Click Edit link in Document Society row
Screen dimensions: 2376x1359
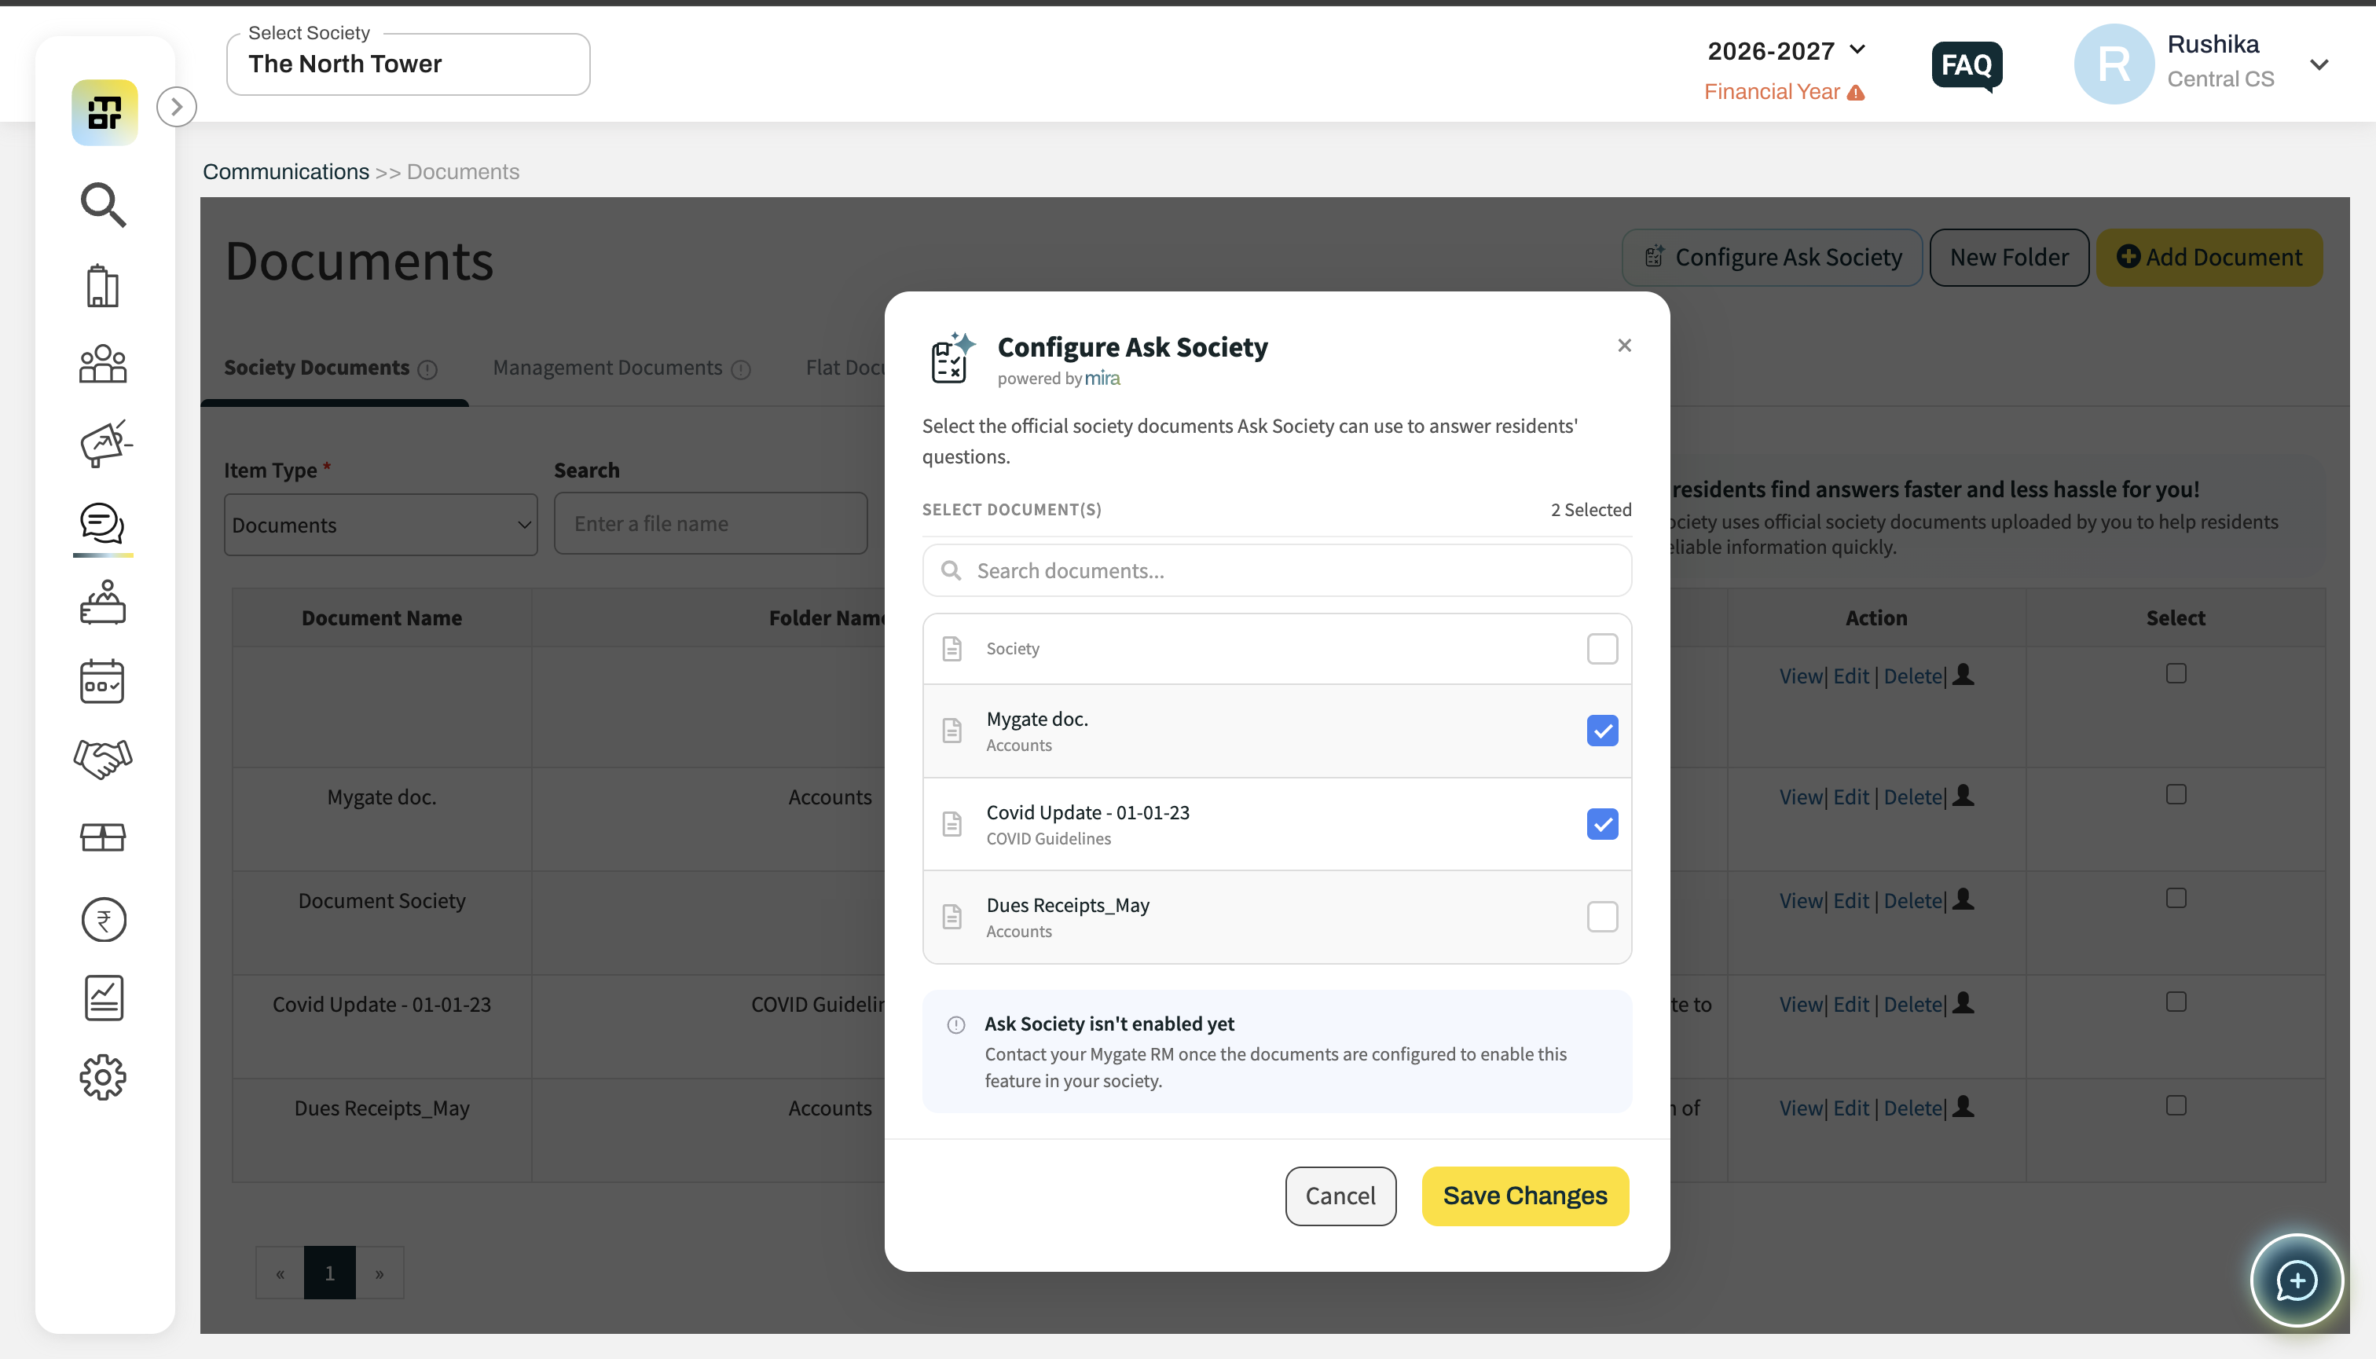pos(1850,901)
